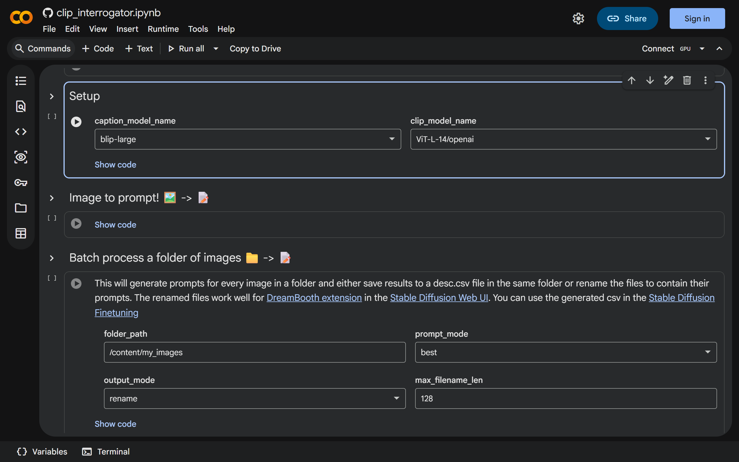Open the Stable Diffusion Web UI link
This screenshot has height=462, width=739.
pos(439,298)
